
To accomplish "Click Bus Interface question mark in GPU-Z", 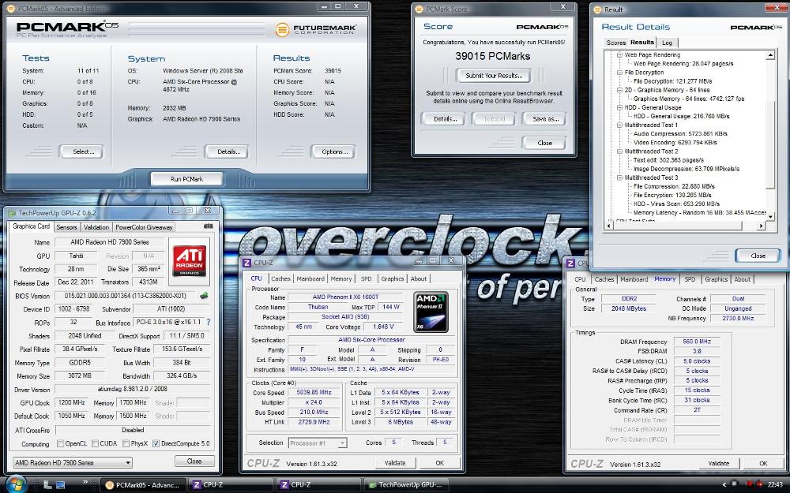I will coord(208,322).
